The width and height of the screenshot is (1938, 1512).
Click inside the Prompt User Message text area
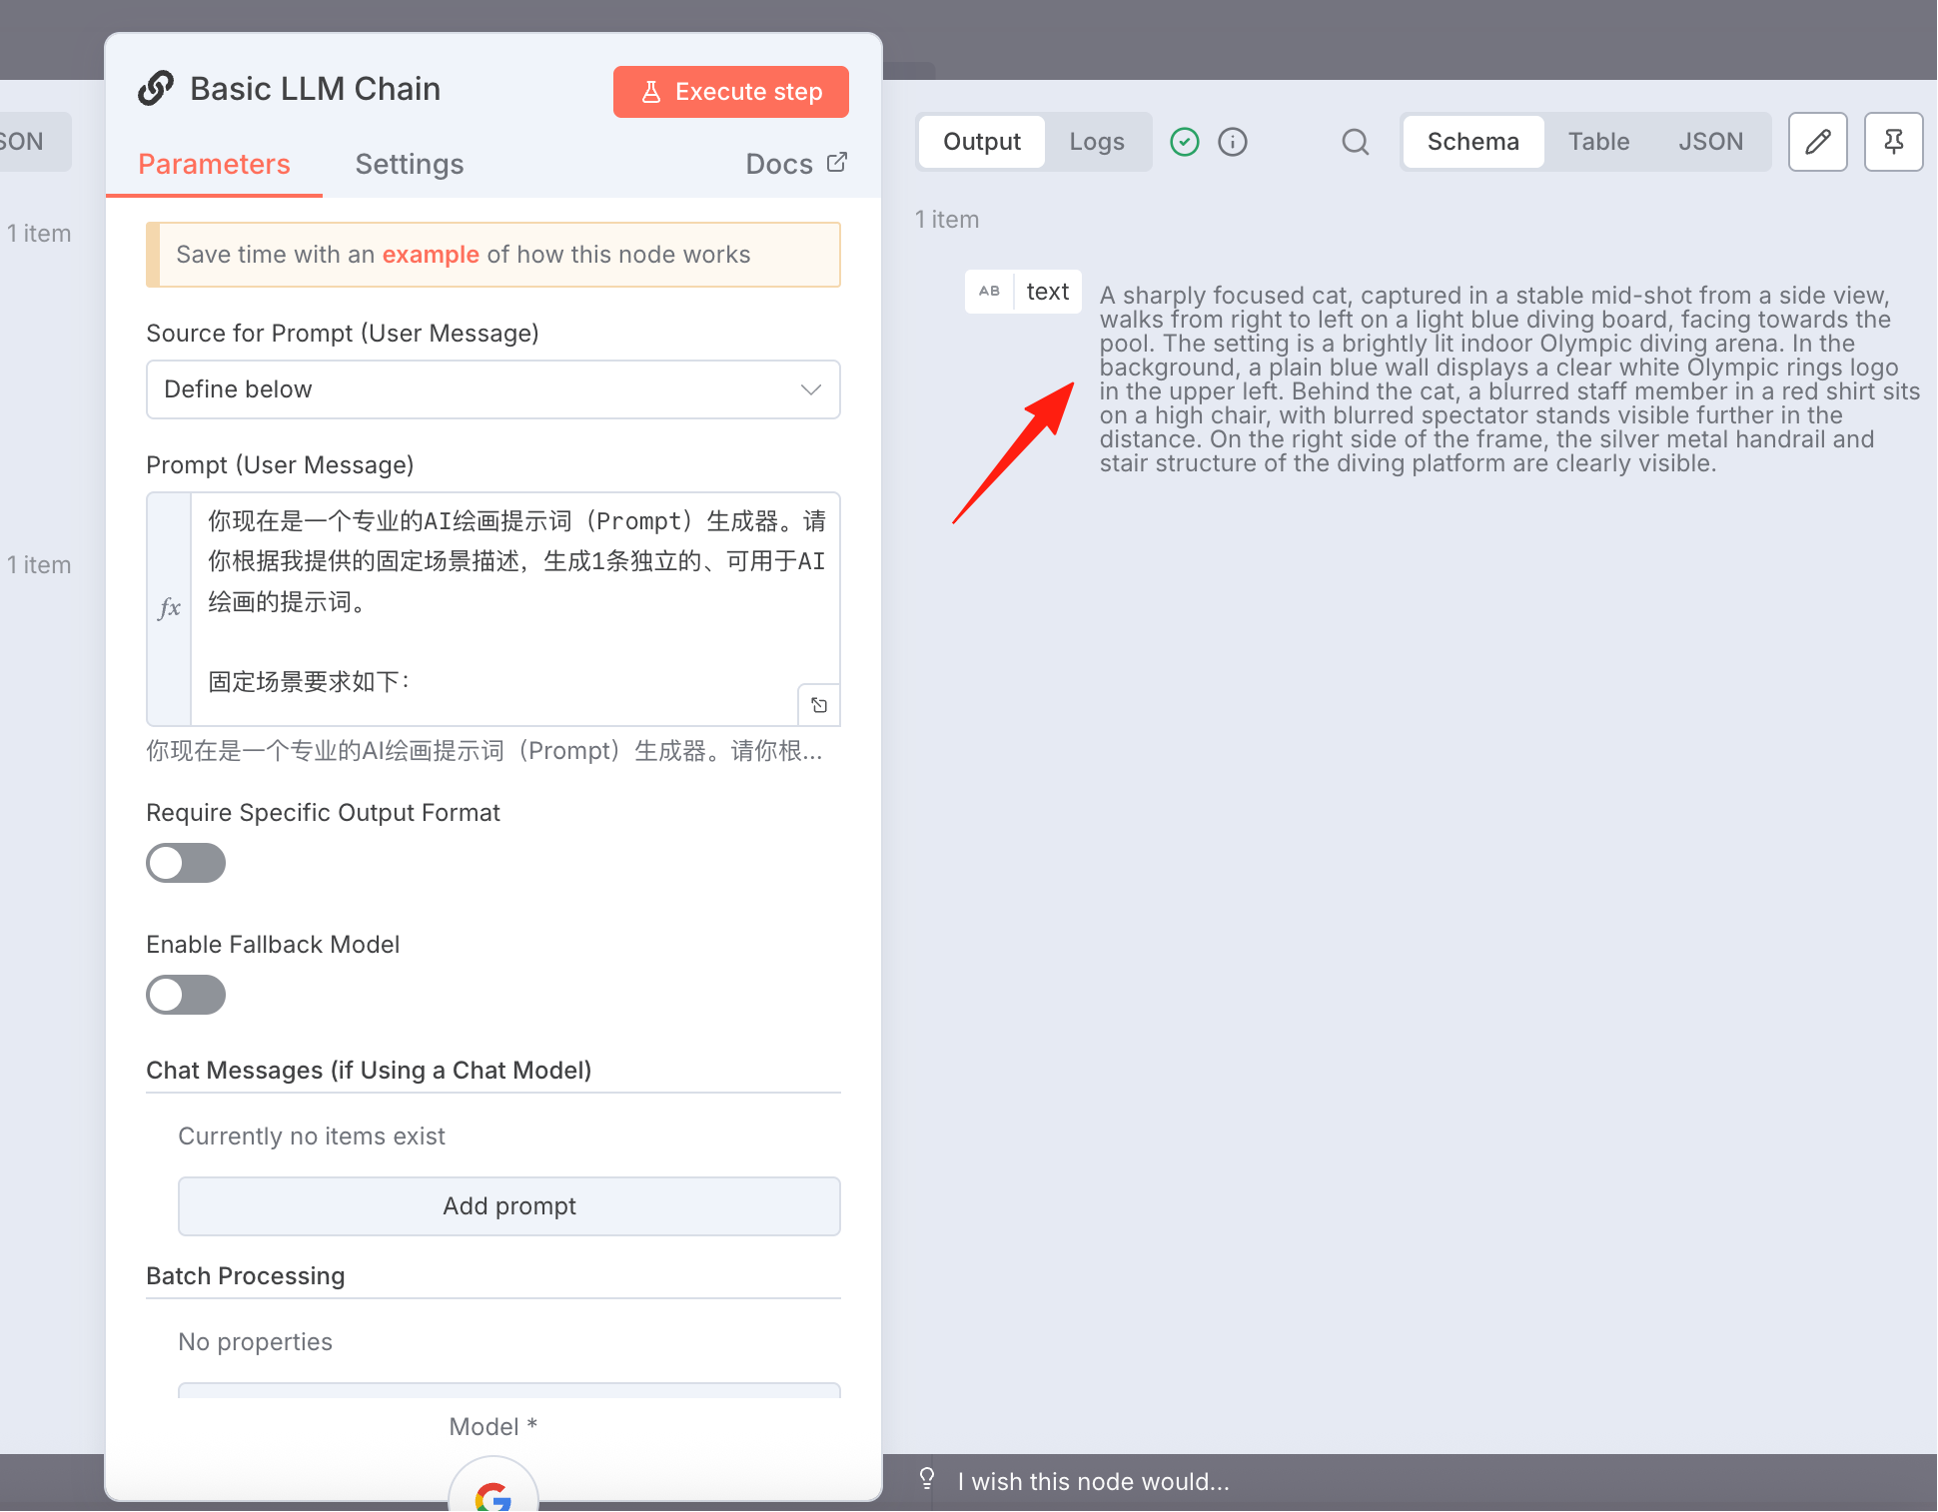(x=514, y=609)
